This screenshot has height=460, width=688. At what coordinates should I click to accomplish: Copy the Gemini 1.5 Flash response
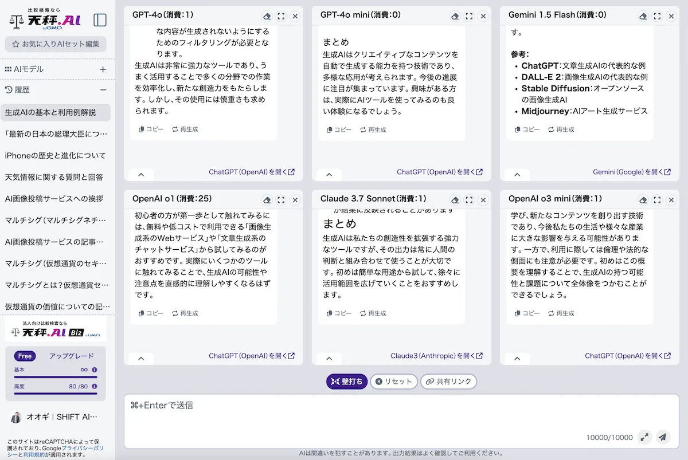pyautogui.click(x=527, y=129)
